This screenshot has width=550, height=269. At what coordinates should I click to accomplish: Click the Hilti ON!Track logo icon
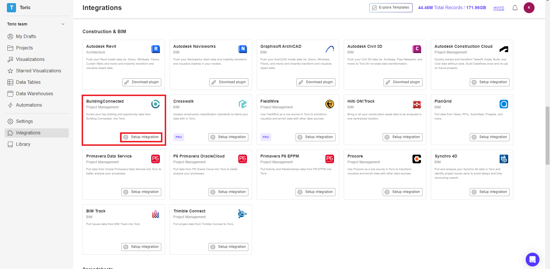417,104
